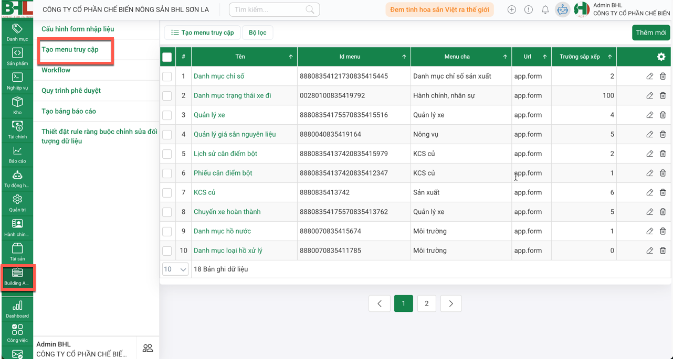Sort by the Trường sắp xếp column header

click(584, 57)
